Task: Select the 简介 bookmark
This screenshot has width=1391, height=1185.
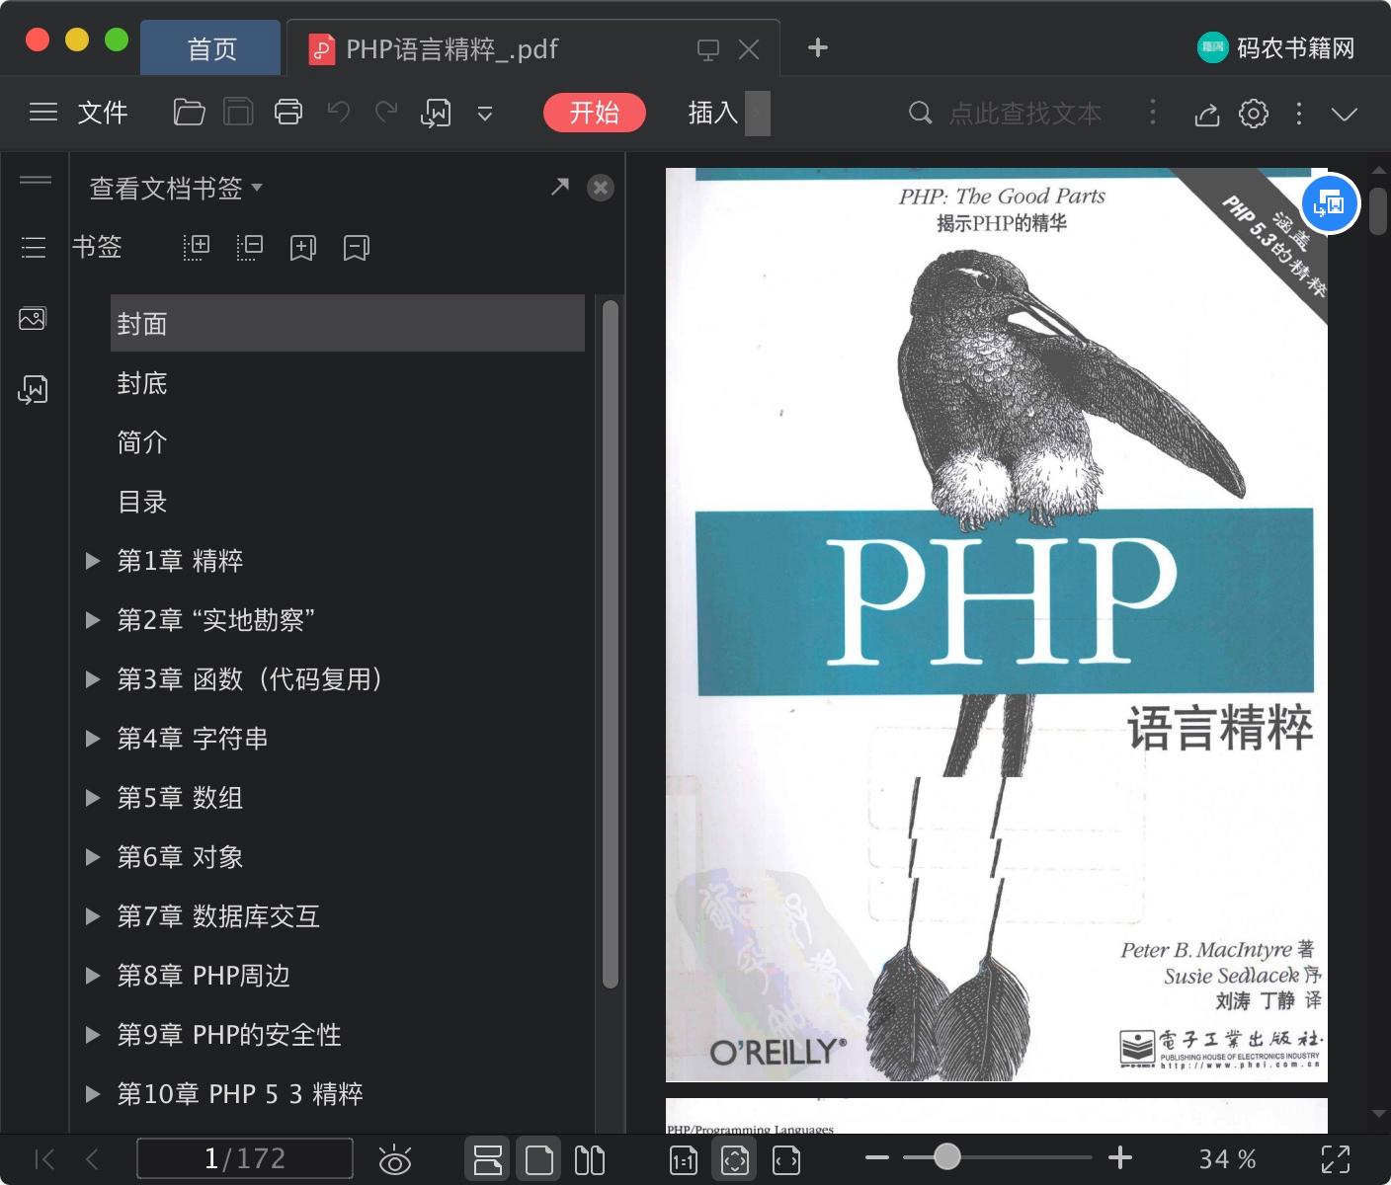Action: (142, 442)
